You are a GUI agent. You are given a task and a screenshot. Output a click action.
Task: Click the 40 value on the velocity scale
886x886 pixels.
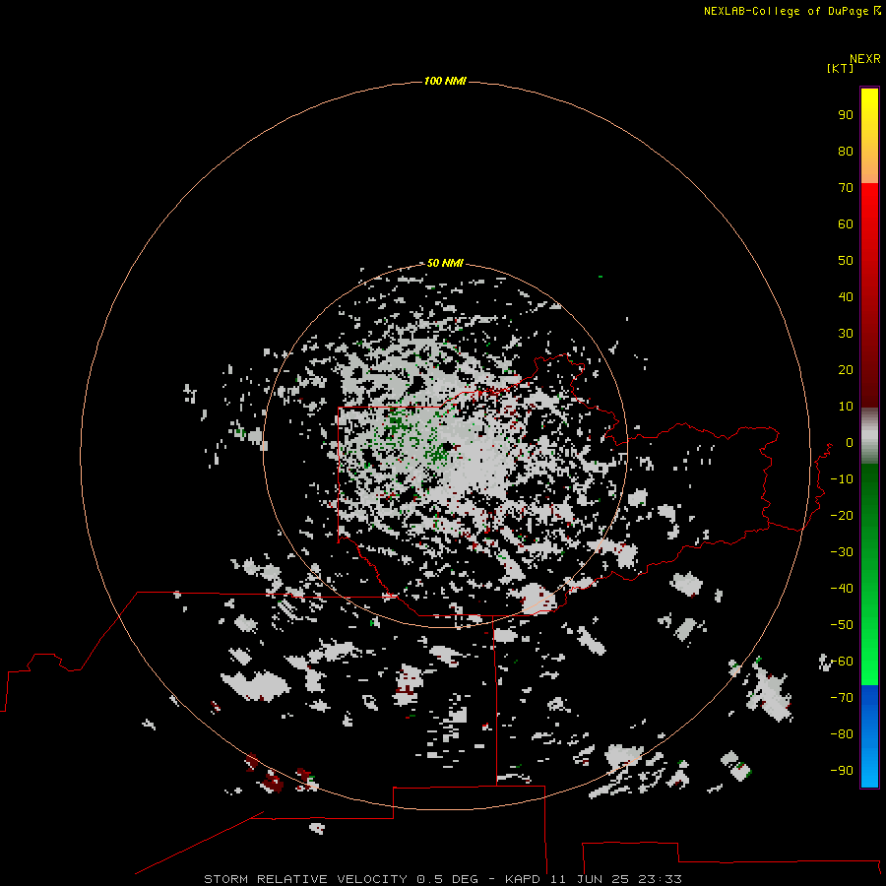[846, 296]
